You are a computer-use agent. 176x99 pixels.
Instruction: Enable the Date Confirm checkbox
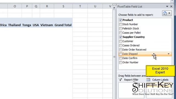[x=120, y=58]
